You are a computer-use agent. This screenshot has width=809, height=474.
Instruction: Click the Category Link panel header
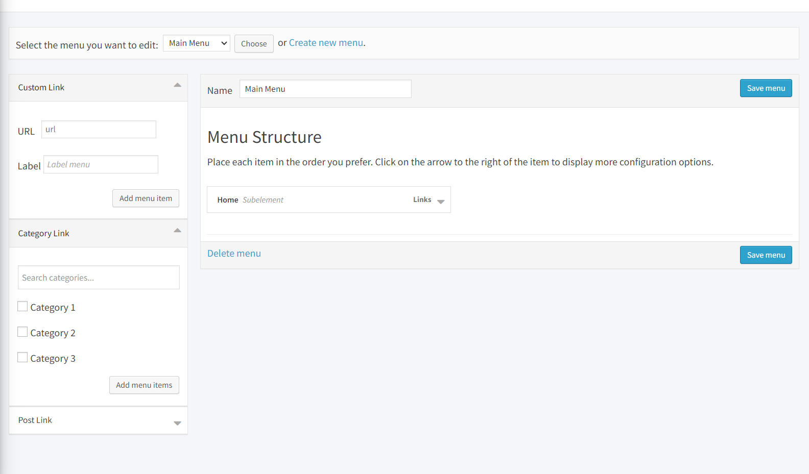(44, 234)
